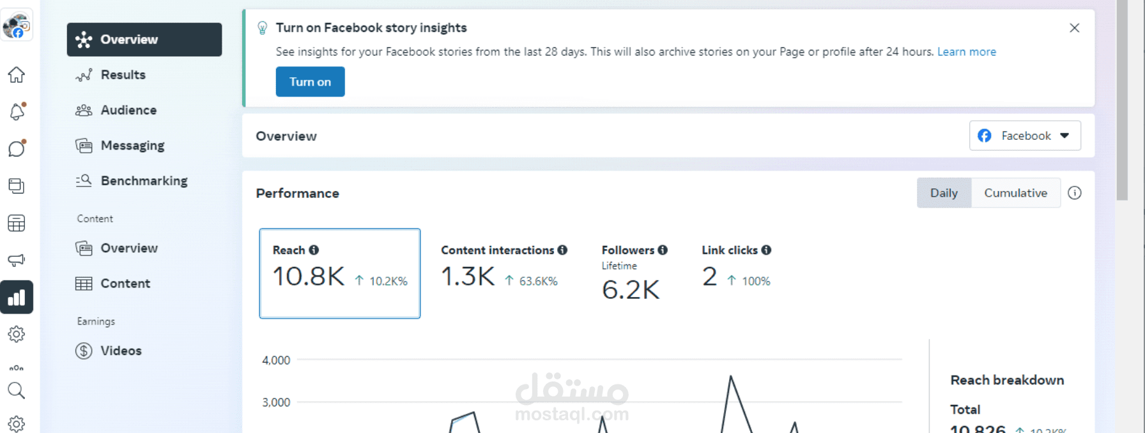Go to Home in left rail
1145x433 pixels.
pos(17,75)
